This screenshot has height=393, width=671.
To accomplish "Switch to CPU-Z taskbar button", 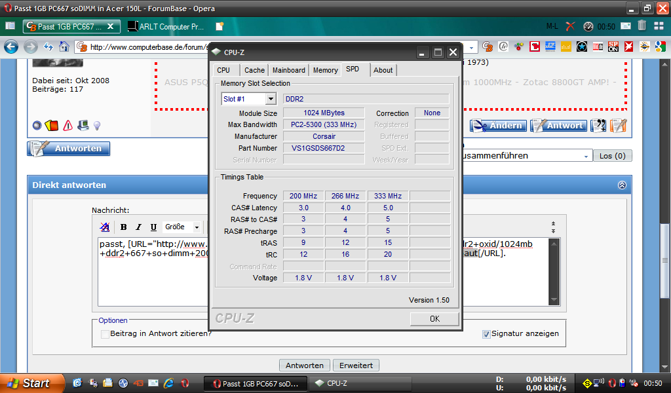I will pos(360,383).
